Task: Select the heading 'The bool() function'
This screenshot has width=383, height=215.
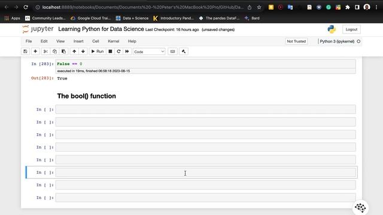Action: coord(86,96)
